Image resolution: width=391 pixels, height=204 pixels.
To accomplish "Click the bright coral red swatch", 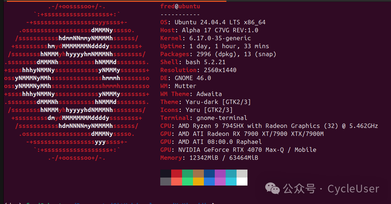I will pos(177,182).
